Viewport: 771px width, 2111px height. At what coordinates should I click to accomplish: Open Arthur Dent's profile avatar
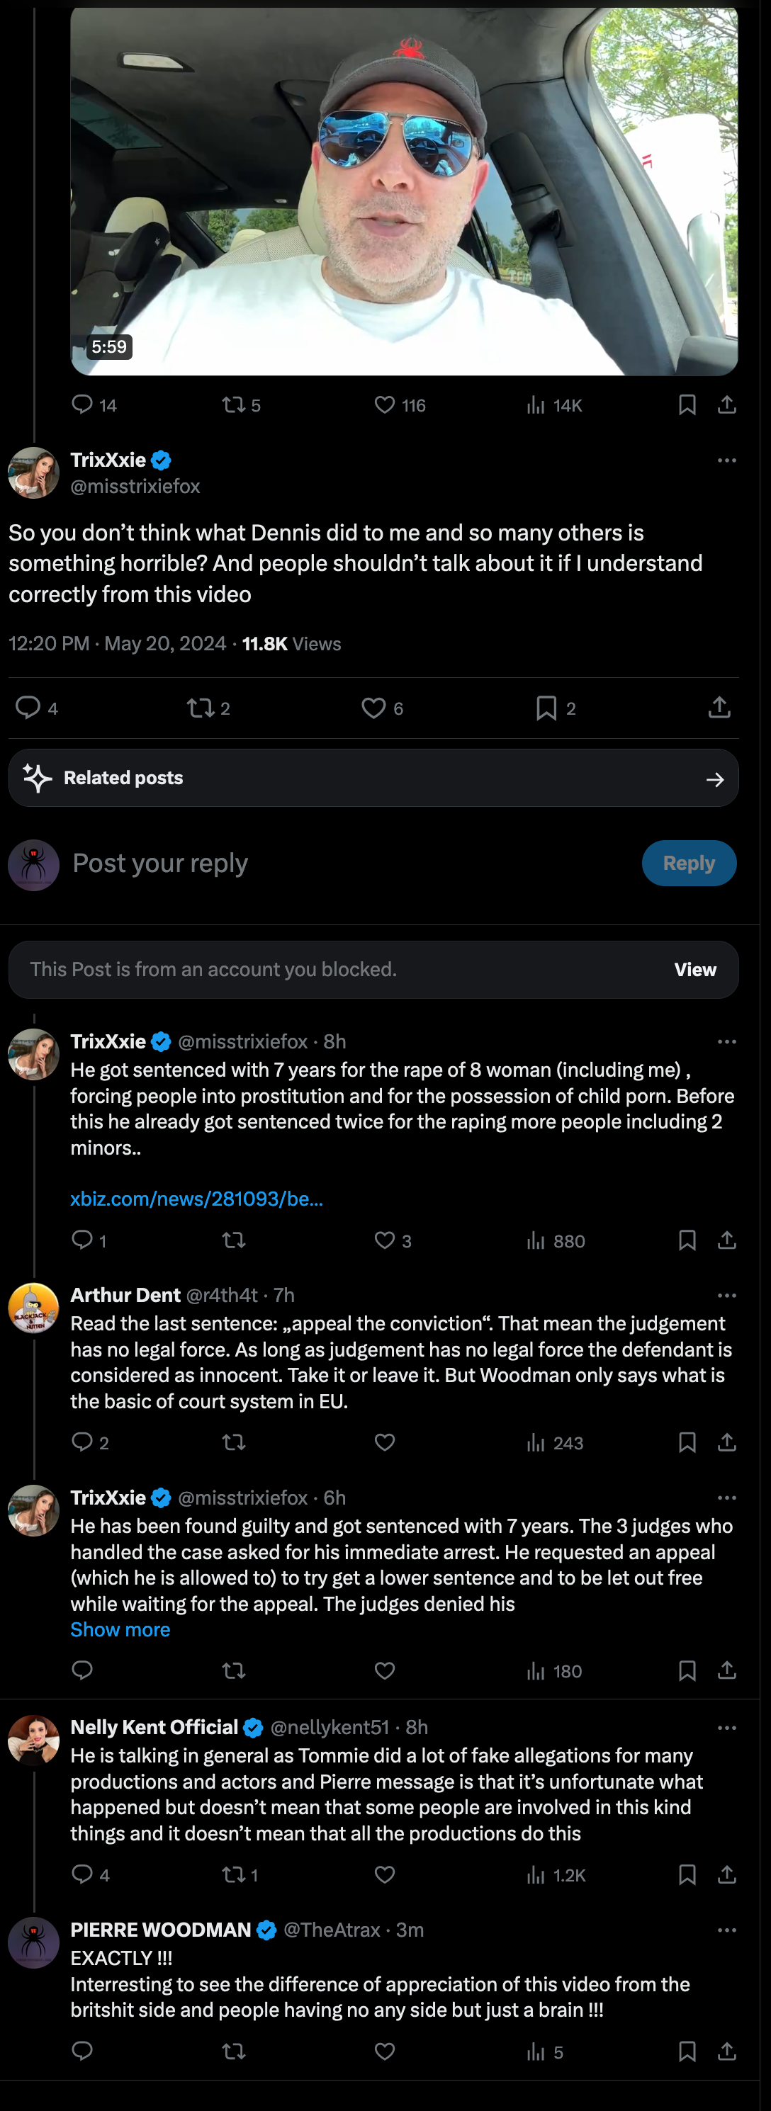click(x=33, y=1308)
